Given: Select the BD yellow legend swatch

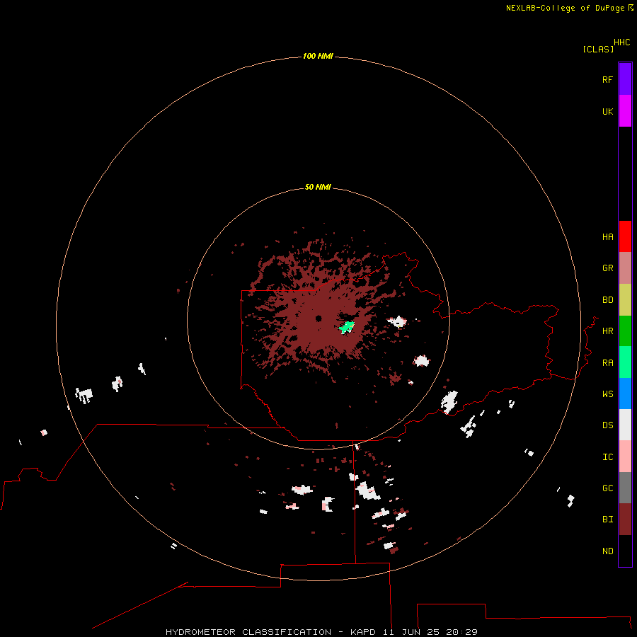Looking at the screenshot, I should pos(625,300).
